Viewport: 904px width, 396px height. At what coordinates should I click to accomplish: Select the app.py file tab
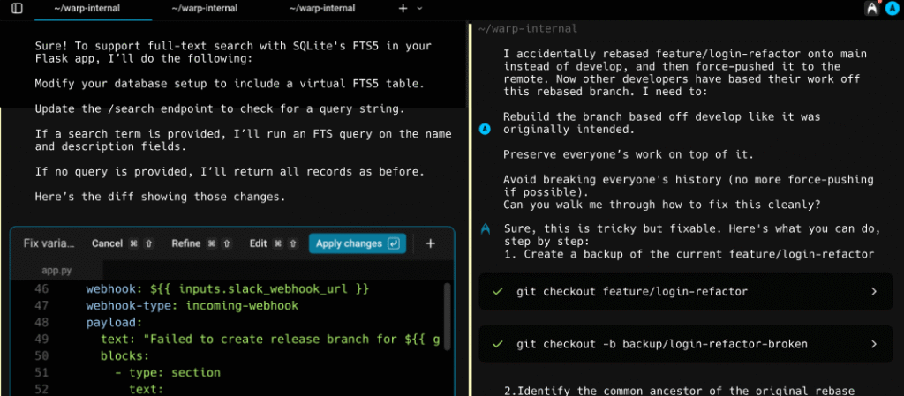pos(58,270)
